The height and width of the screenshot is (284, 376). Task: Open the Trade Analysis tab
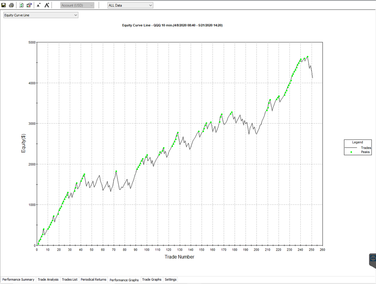pyautogui.click(x=48, y=279)
